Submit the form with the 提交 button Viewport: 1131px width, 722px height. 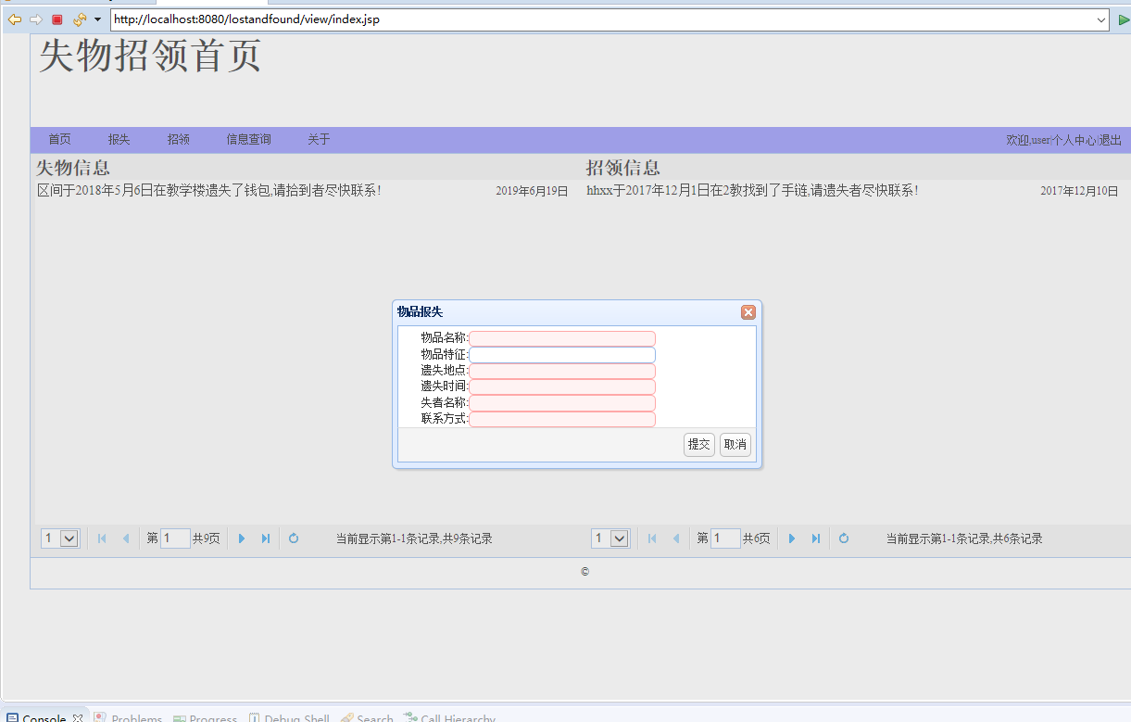point(698,444)
